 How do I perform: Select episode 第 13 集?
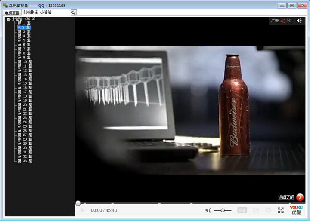(25, 75)
